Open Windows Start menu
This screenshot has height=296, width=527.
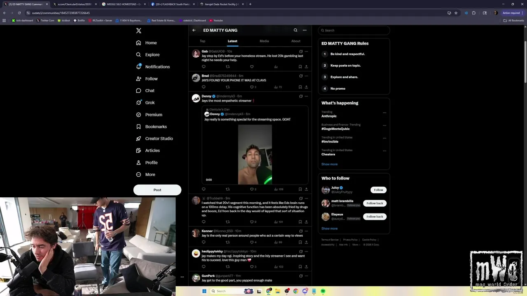tap(204, 291)
